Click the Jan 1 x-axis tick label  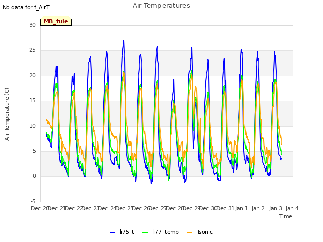coord(241,208)
